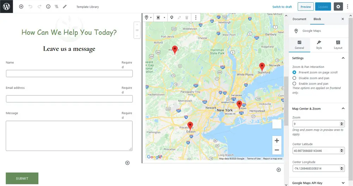Click the WordPress logo icon

coord(6,6)
